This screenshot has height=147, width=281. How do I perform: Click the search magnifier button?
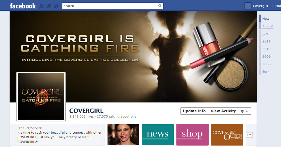coord(160,6)
